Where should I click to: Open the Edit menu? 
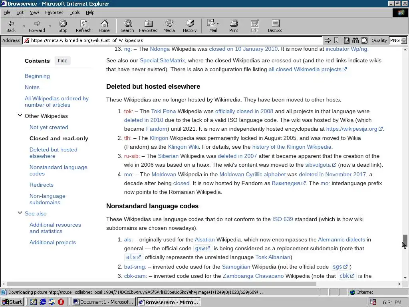click(x=20, y=12)
